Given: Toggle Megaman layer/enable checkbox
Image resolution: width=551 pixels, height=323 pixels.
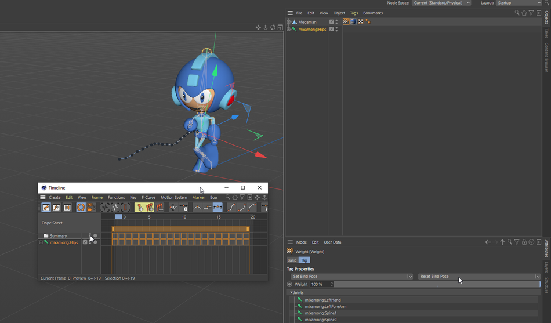Looking at the screenshot, I should pos(331,22).
